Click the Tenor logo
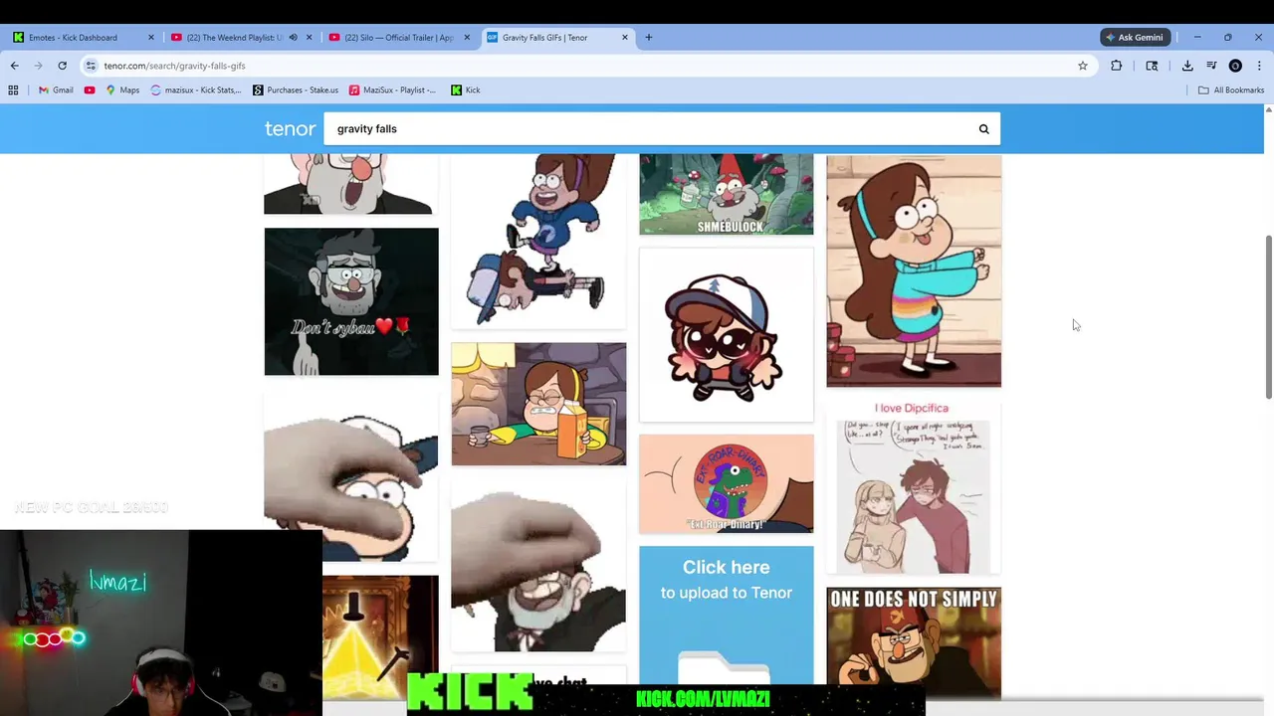 pos(290,129)
